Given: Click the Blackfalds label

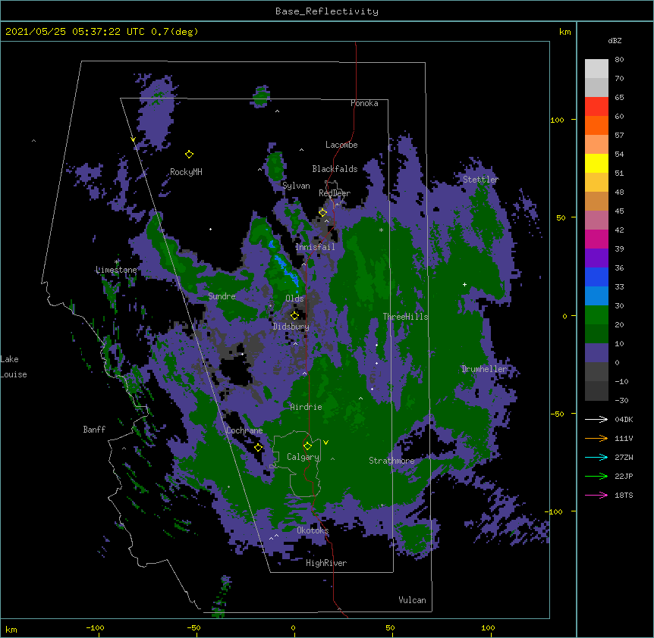Looking at the screenshot, I should [x=335, y=169].
